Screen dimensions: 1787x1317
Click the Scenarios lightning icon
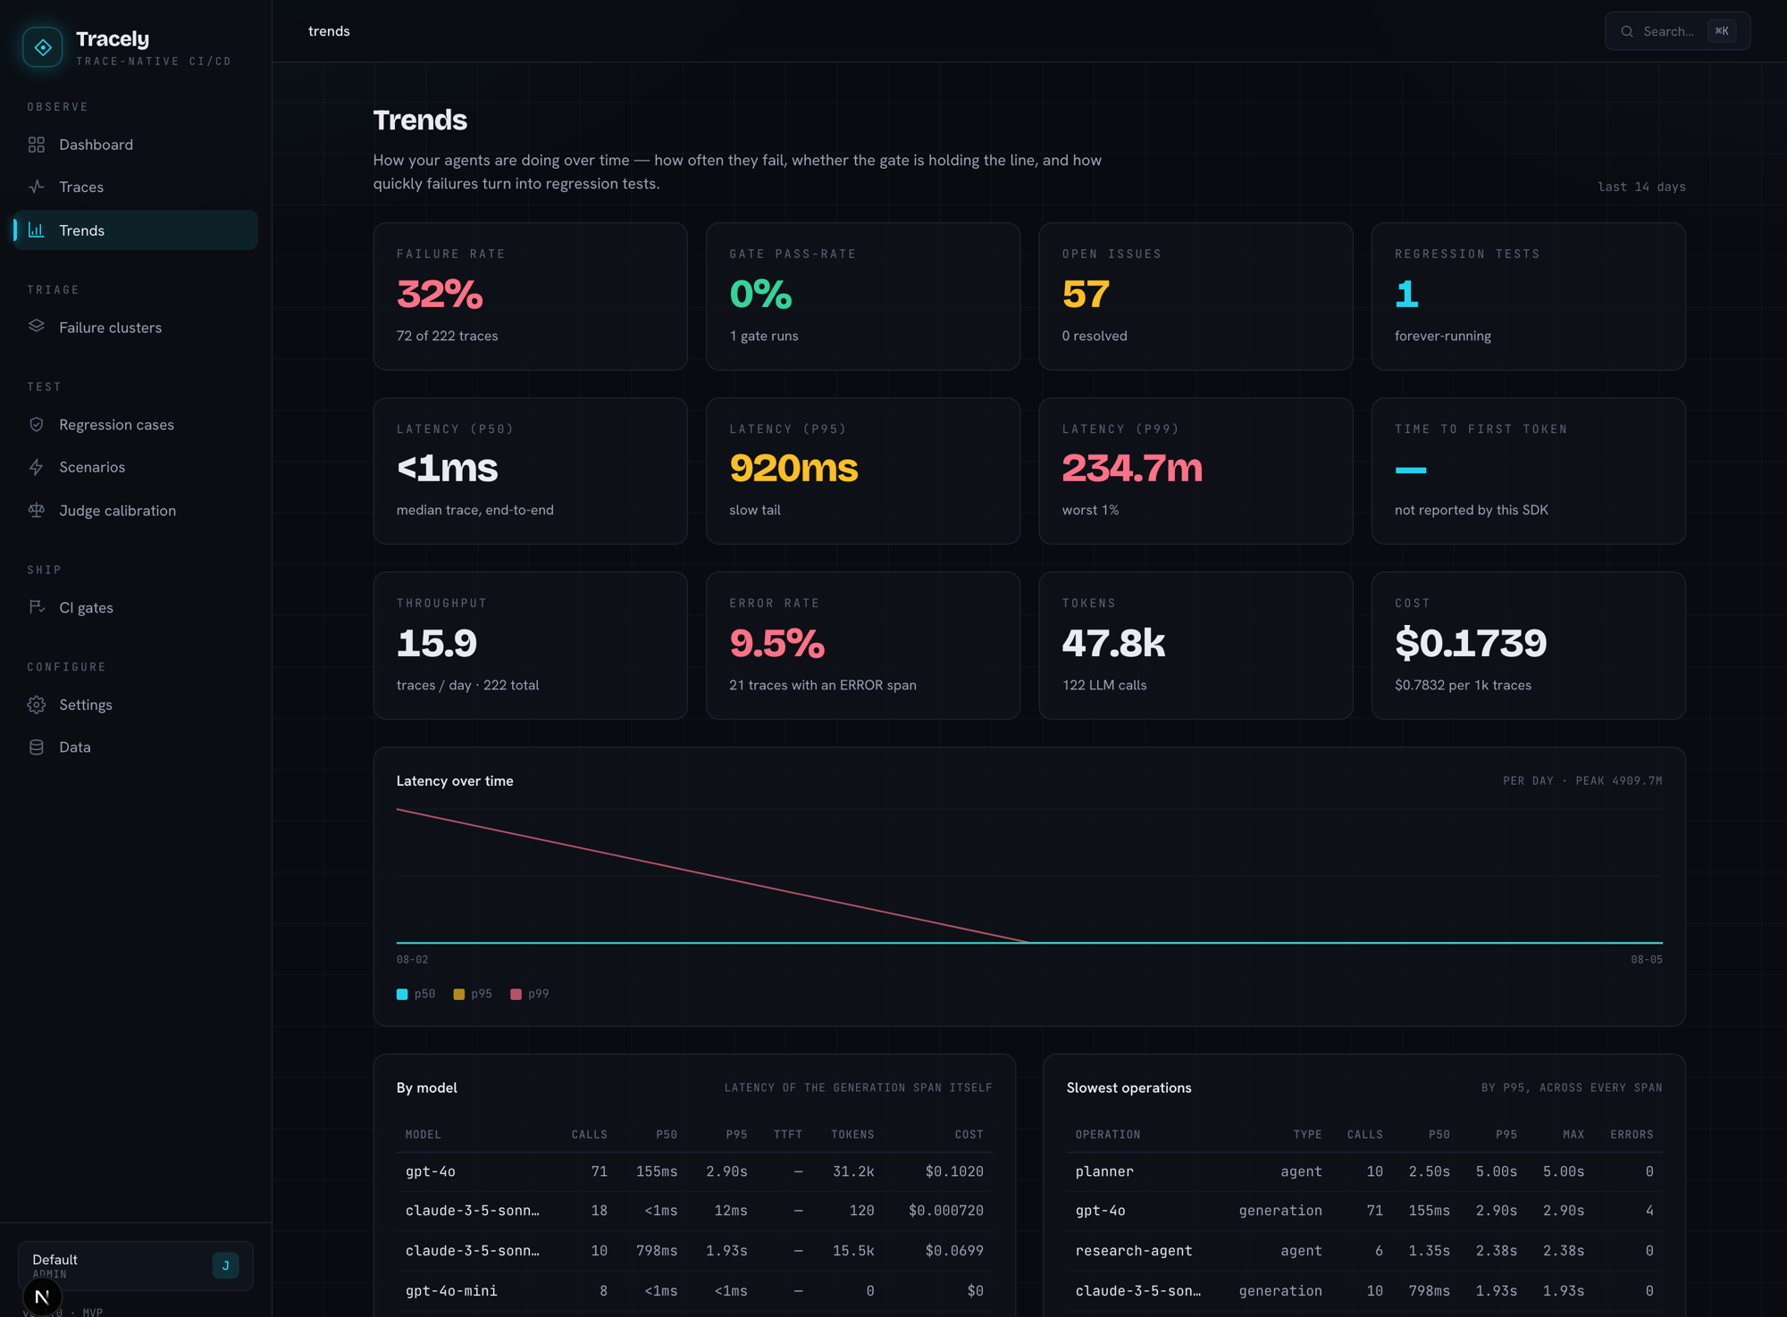[x=37, y=467]
